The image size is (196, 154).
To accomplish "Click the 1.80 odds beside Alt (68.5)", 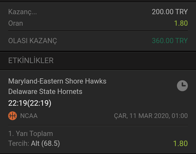I will click(x=180, y=143).
